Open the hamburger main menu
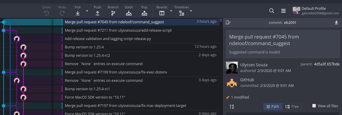Screen dimensions: 342x115 tap(283, 11)
